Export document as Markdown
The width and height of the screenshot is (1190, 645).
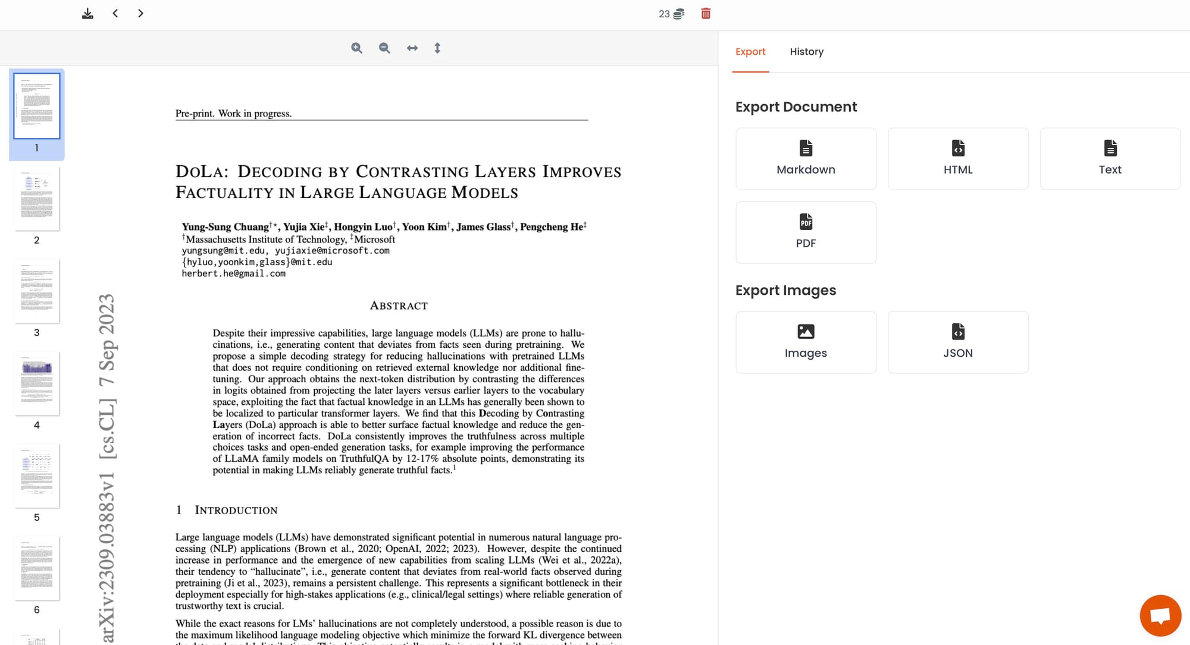point(806,159)
